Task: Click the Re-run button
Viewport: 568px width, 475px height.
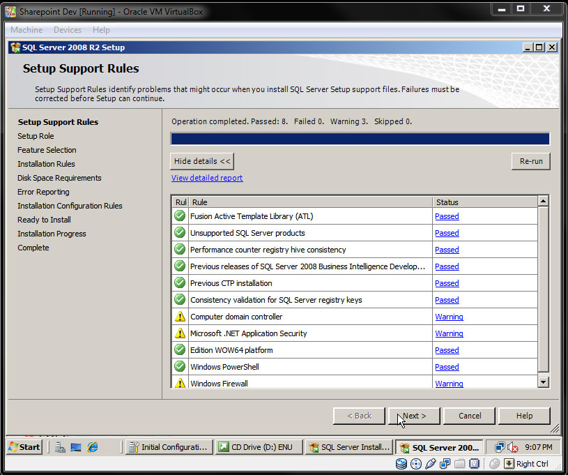Action: pos(530,161)
